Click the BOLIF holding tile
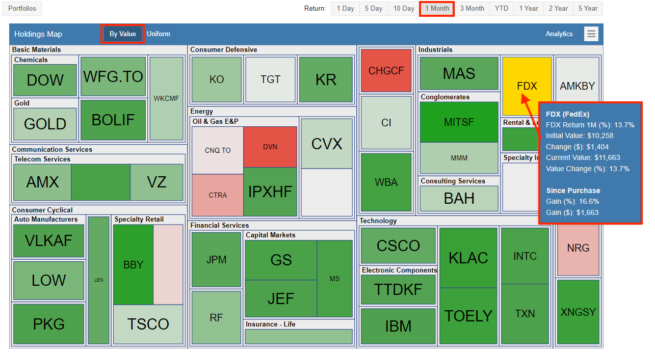The image size is (655, 354). (113, 120)
